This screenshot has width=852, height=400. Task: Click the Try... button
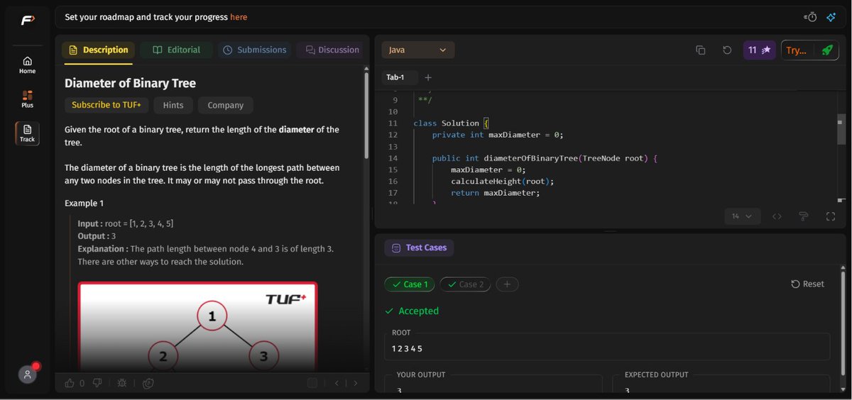click(x=797, y=50)
